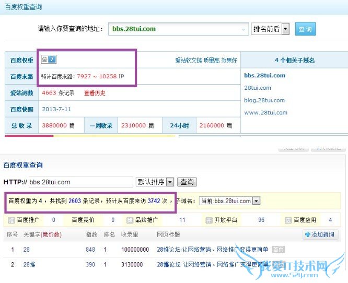
Task: Click the blue 查询 button at top
Action: pyautogui.click(x=305, y=29)
